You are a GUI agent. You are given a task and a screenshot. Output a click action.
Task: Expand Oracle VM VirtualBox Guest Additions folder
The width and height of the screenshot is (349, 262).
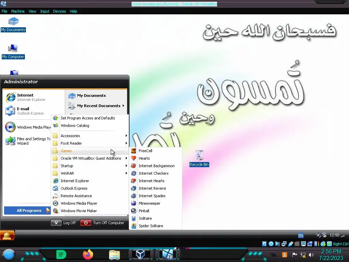(90, 158)
